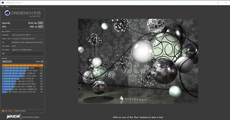Open the Help menu
The image size is (230, 120).
tap(7, 7)
